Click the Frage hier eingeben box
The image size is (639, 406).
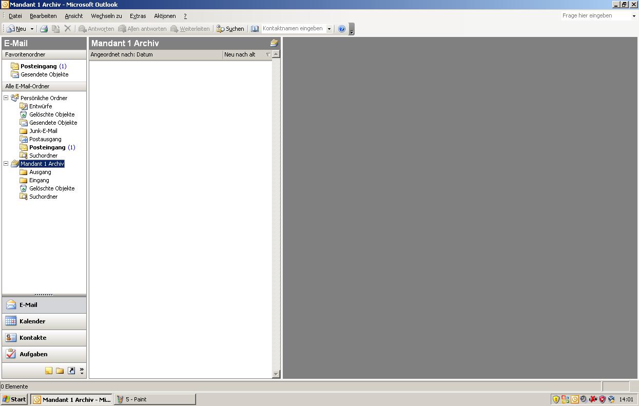pyautogui.click(x=595, y=16)
